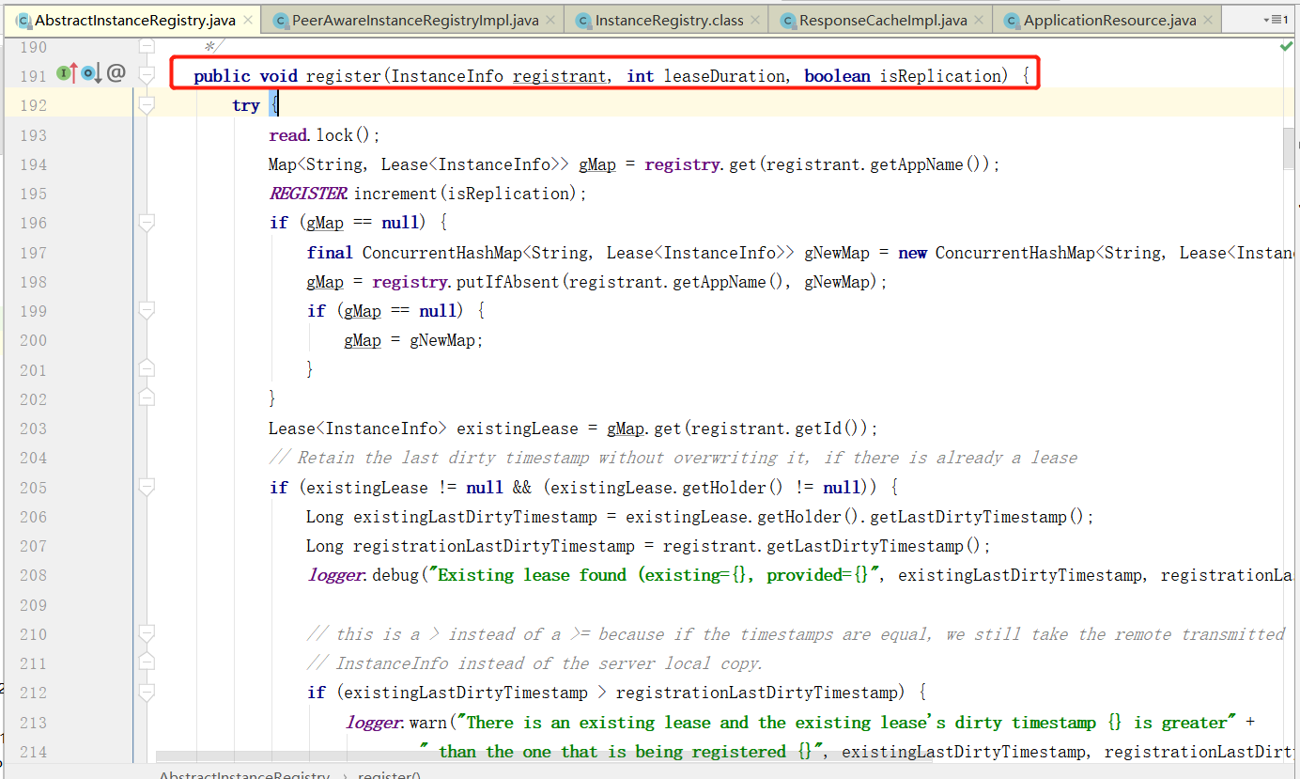Click line number 195 in the gutter
The image size is (1300, 779).
(33, 194)
